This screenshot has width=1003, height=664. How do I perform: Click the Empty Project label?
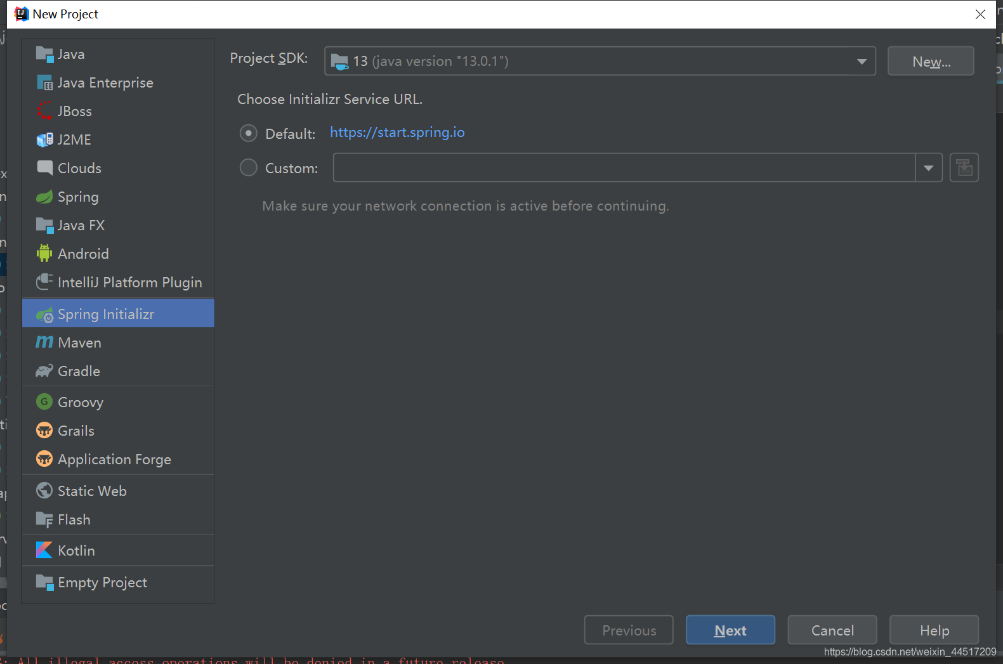pyautogui.click(x=102, y=582)
